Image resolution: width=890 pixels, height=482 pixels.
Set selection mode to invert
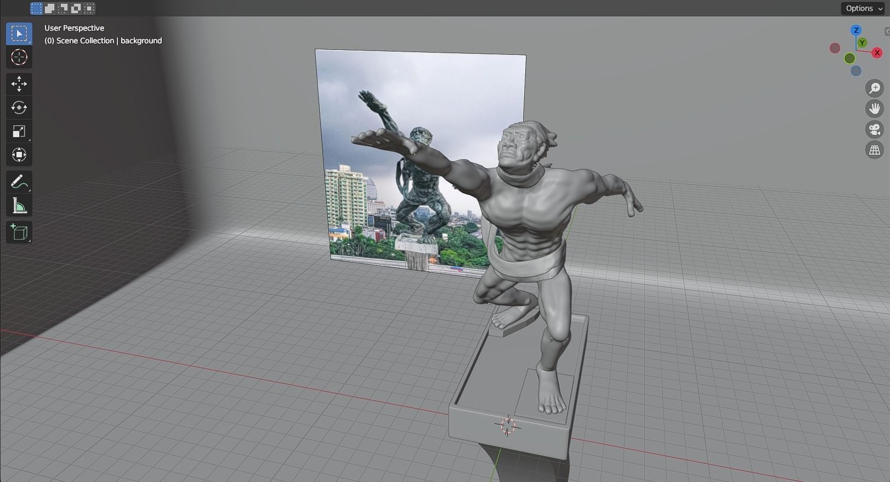[x=76, y=8]
